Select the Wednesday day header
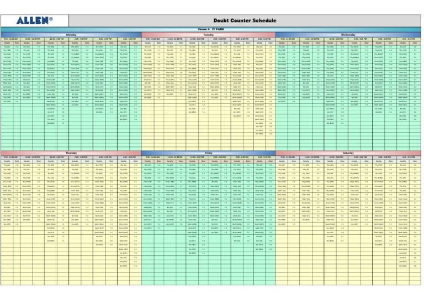 tap(348, 35)
